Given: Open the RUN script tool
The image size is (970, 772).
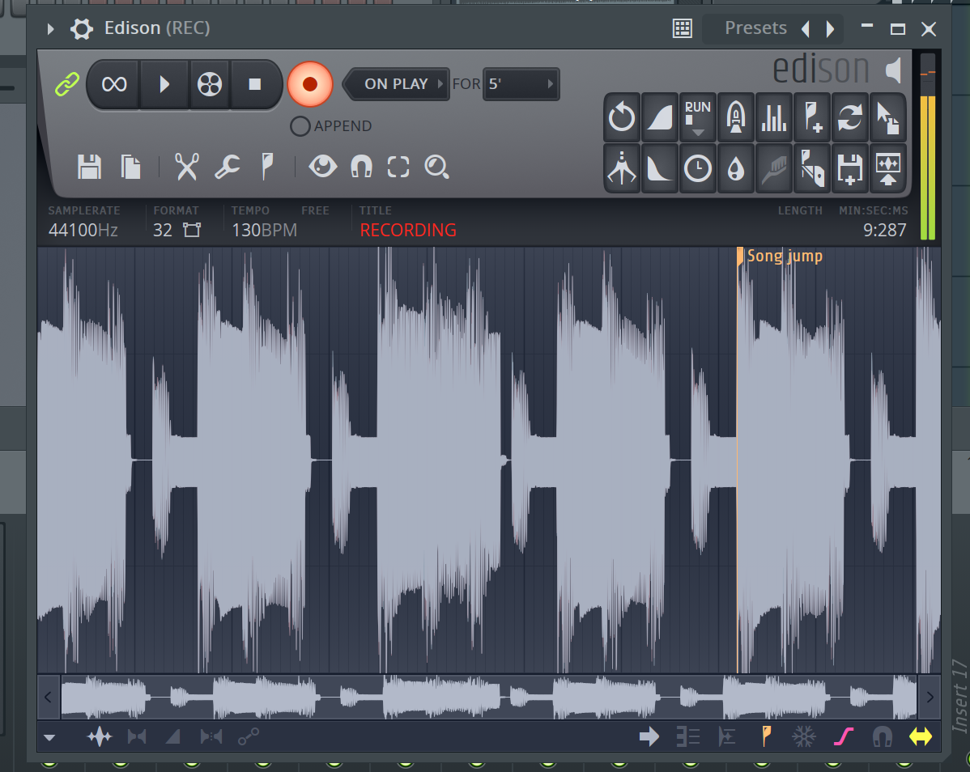Looking at the screenshot, I should (x=698, y=117).
